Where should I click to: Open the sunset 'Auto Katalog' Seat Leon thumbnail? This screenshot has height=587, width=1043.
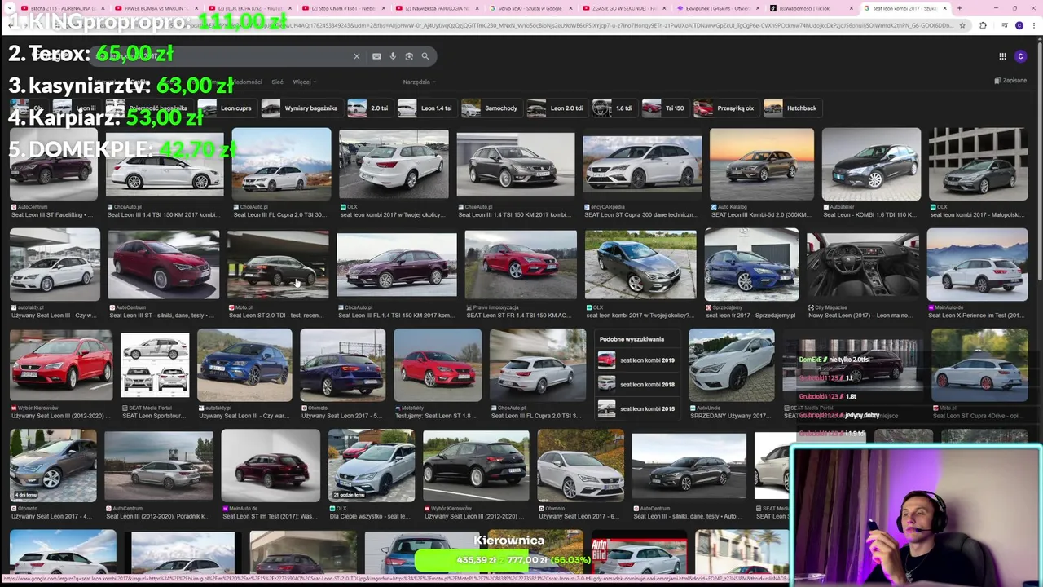point(761,164)
